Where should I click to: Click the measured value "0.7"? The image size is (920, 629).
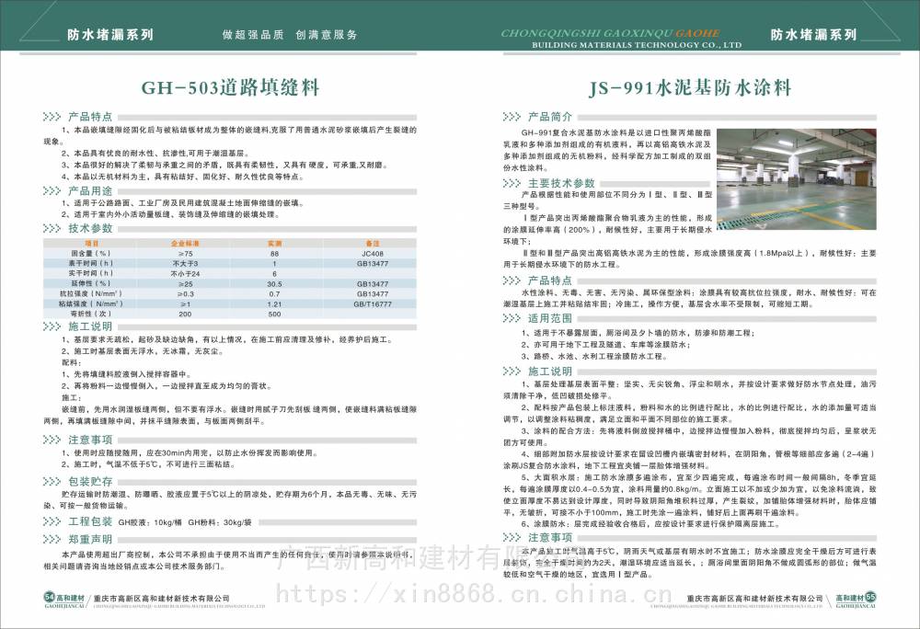(274, 293)
